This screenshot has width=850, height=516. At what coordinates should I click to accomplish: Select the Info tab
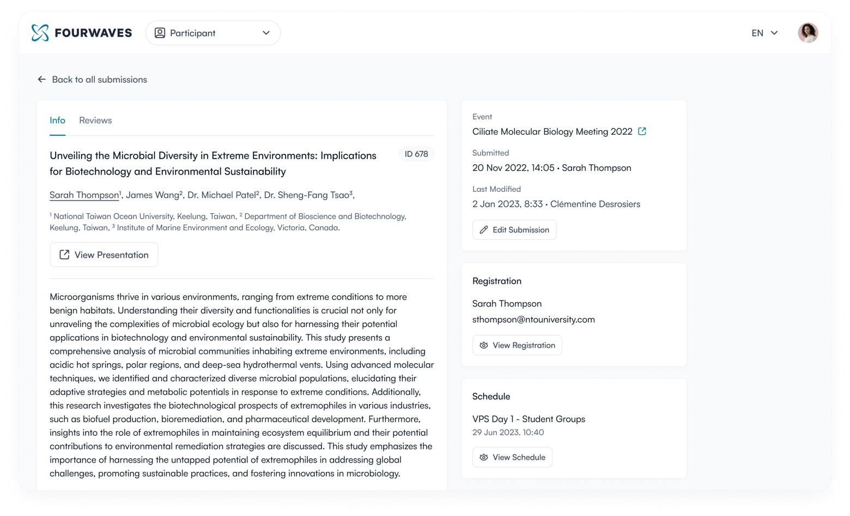57,121
